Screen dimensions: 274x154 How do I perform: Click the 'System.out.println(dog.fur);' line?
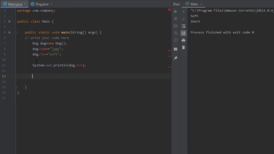tap(59, 65)
